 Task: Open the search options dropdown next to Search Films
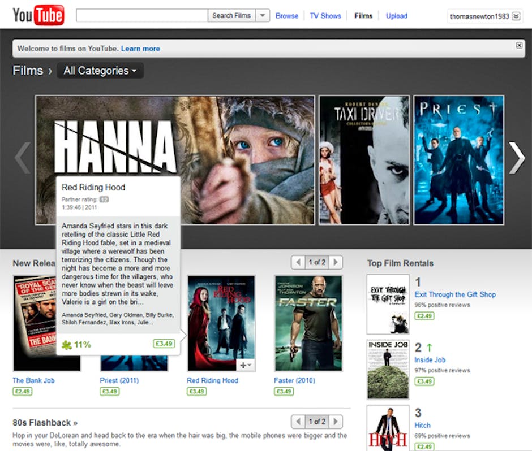262,16
